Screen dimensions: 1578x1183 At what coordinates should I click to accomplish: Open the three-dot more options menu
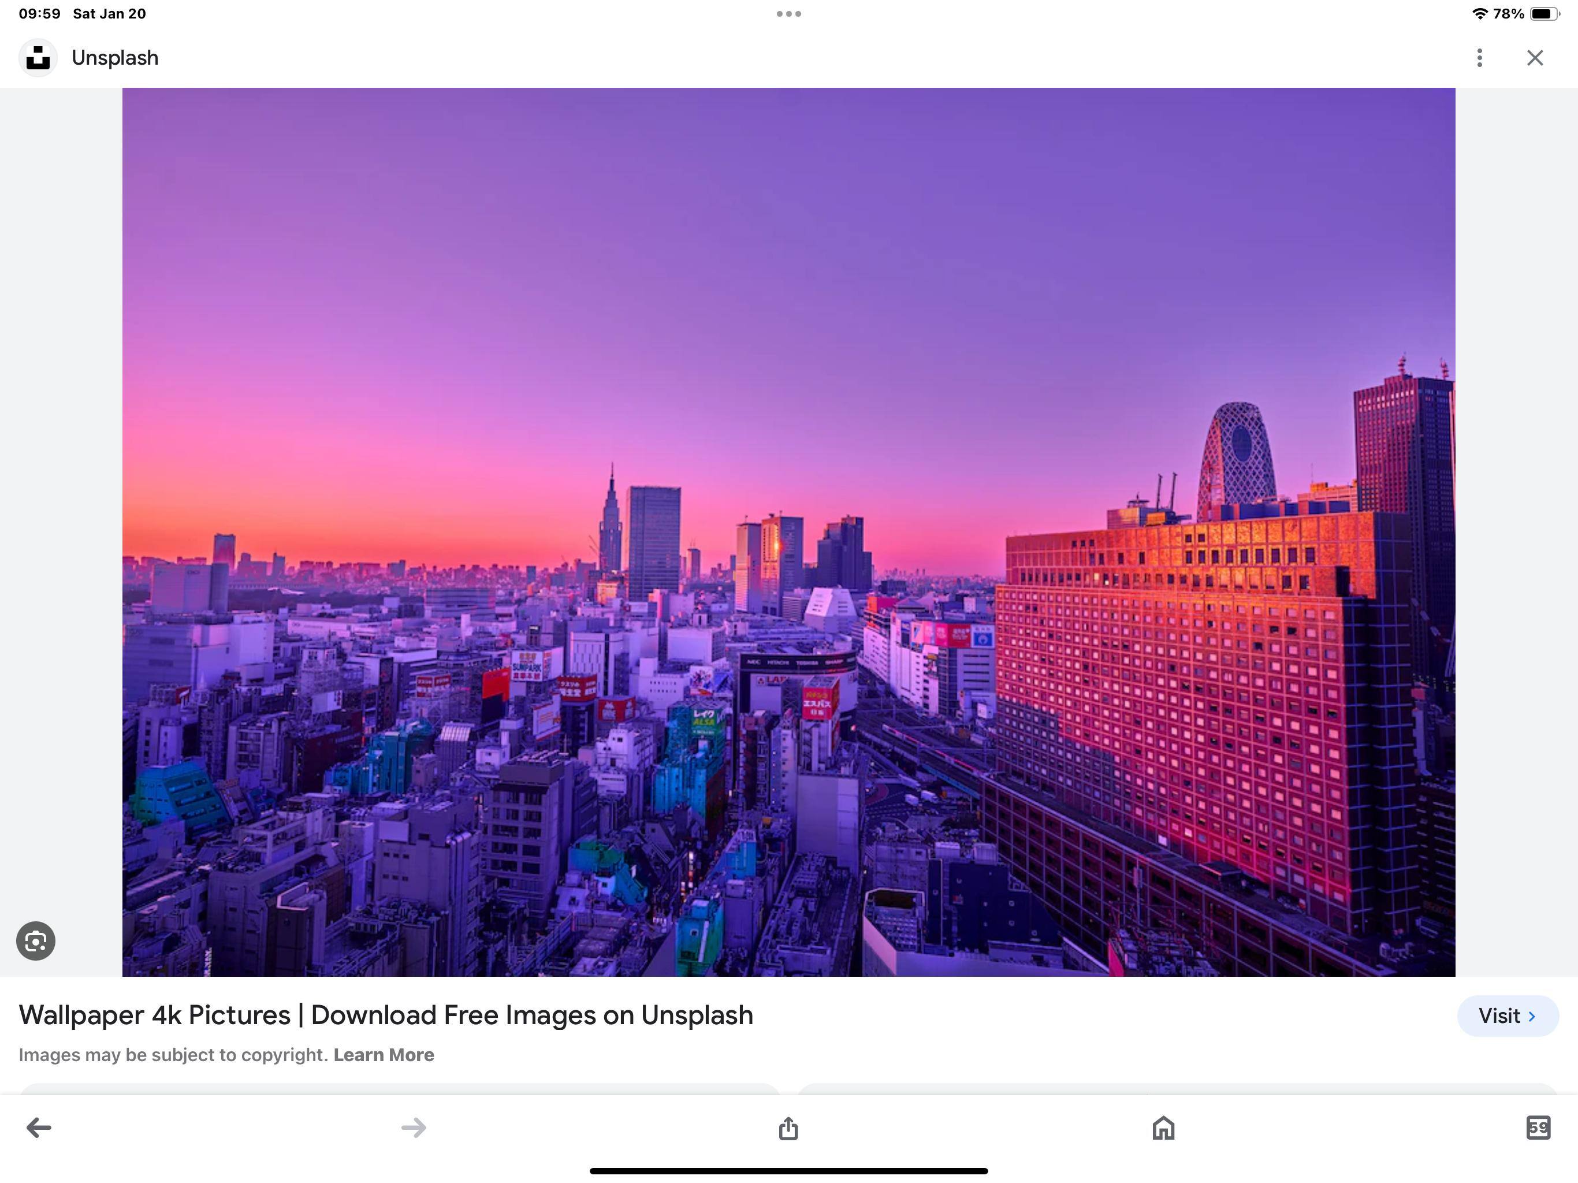tap(1480, 58)
